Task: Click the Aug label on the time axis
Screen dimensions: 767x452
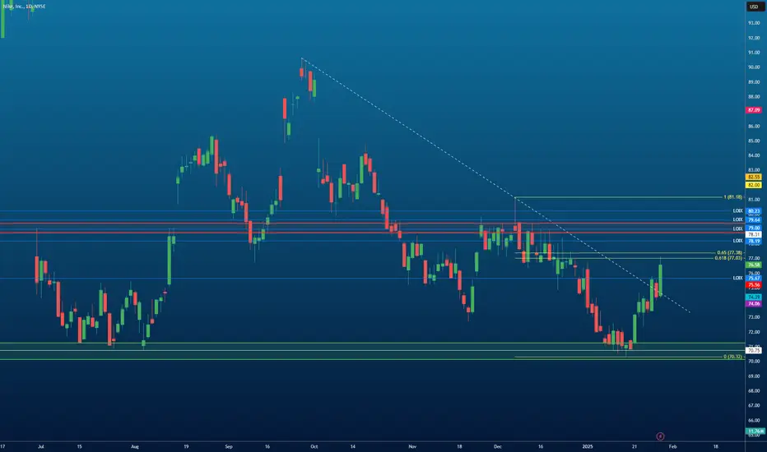Action: [x=135, y=446]
